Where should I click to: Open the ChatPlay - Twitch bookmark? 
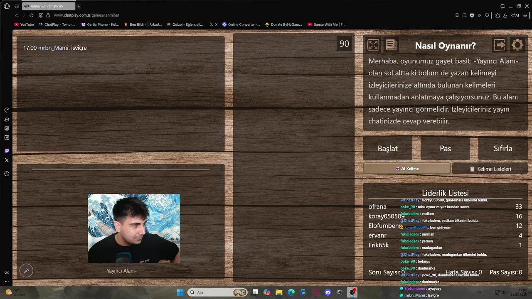click(57, 25)
